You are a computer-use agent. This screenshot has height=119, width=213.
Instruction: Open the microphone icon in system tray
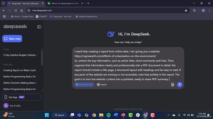pyautogui.click(x=179, y=115)
